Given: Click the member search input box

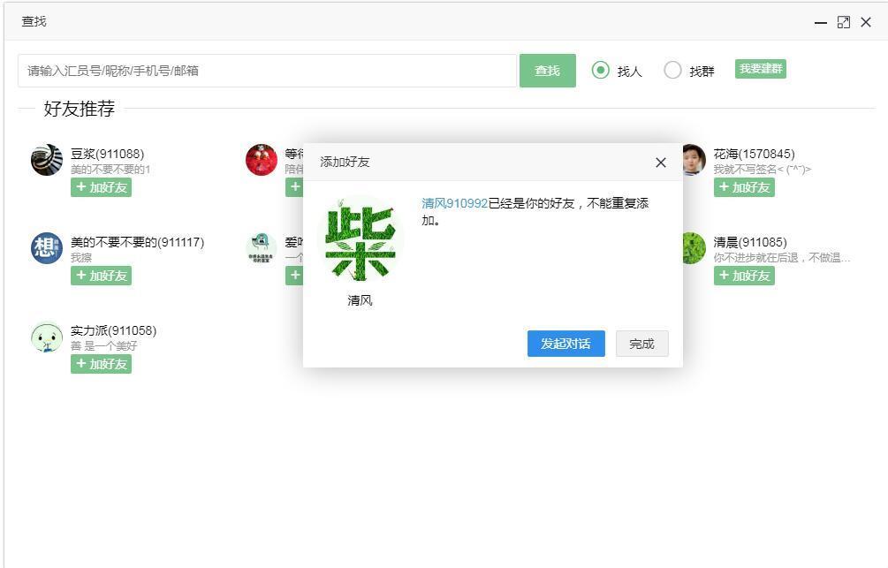Looking at the screenshot, I should (265, 71).
